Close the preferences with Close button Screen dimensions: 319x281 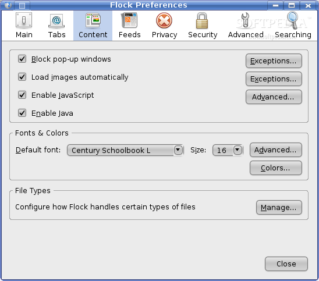pos(286,264)
